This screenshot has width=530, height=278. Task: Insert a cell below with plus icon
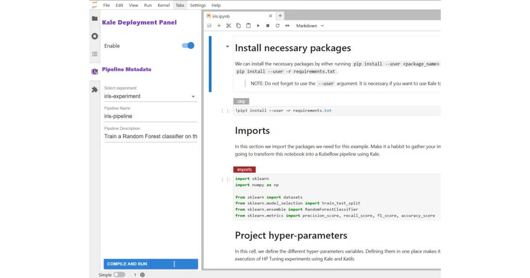click(219, 26)
